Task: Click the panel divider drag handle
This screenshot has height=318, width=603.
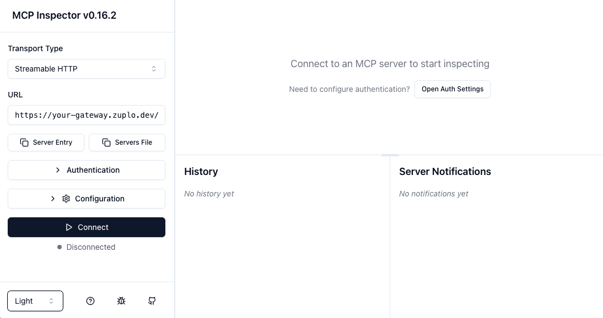Action: tap(390, 155)
